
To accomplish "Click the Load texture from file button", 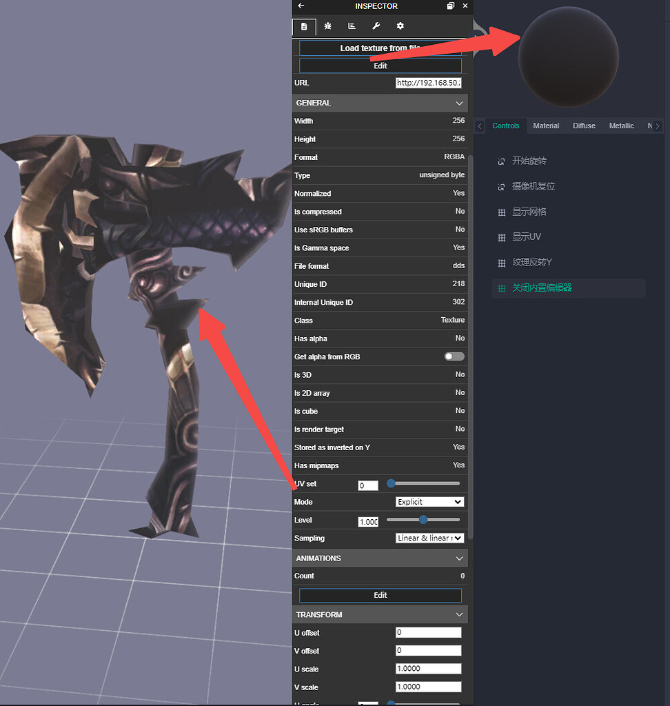I will [380, 48].
